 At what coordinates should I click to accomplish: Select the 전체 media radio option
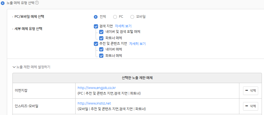(96, 17)
